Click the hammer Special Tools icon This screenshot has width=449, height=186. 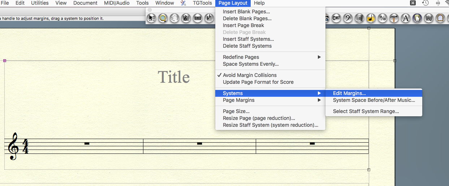tap(394, 18)
